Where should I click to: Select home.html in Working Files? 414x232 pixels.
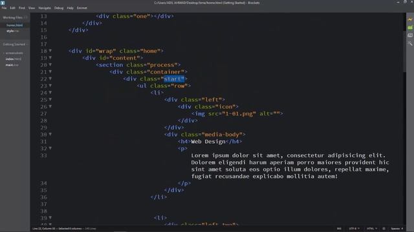15,25
